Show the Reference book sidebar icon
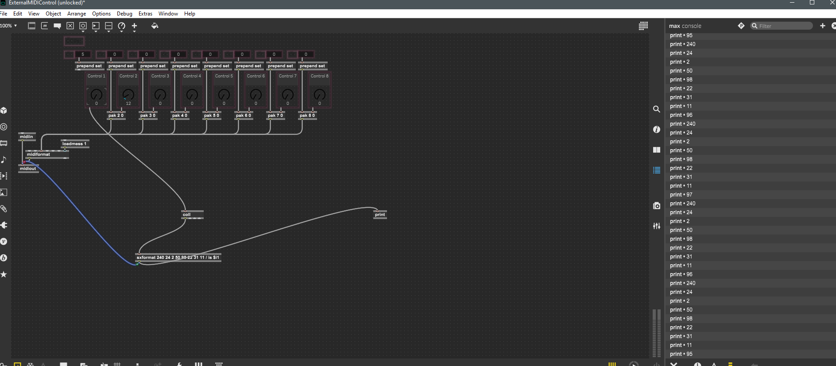Viewport: 836px width, 366px height. [657, 150]
